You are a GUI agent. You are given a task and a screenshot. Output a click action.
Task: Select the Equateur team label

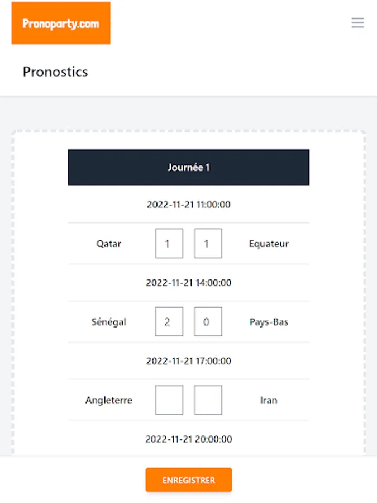[x=269, y=244]
